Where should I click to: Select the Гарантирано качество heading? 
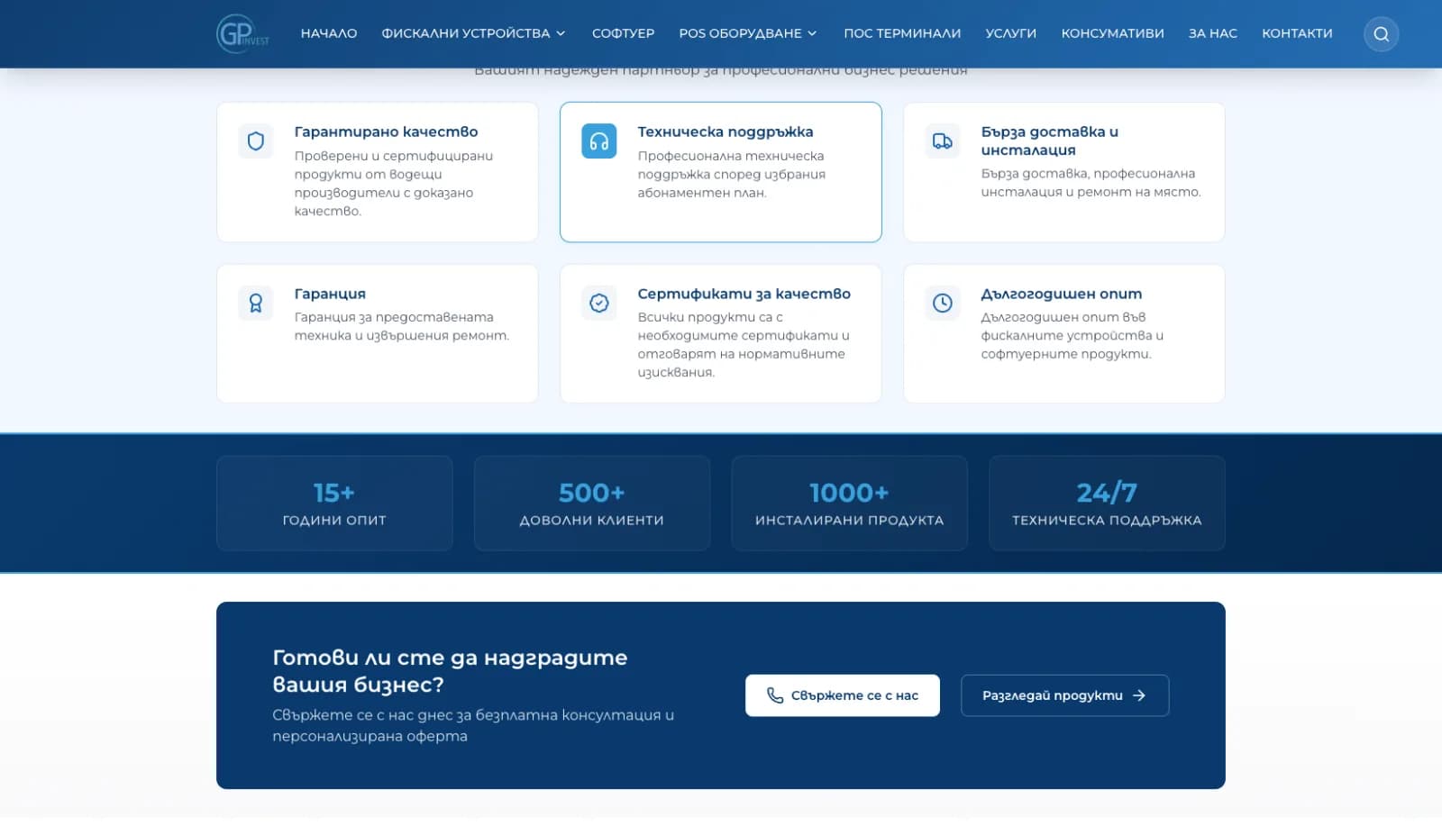click(387, 132)
